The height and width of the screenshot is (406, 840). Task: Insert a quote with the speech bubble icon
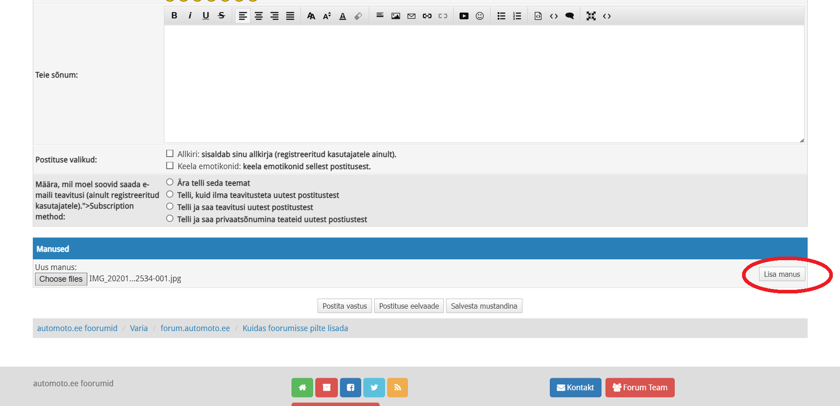pyautogui.click(x=570, y=16)
